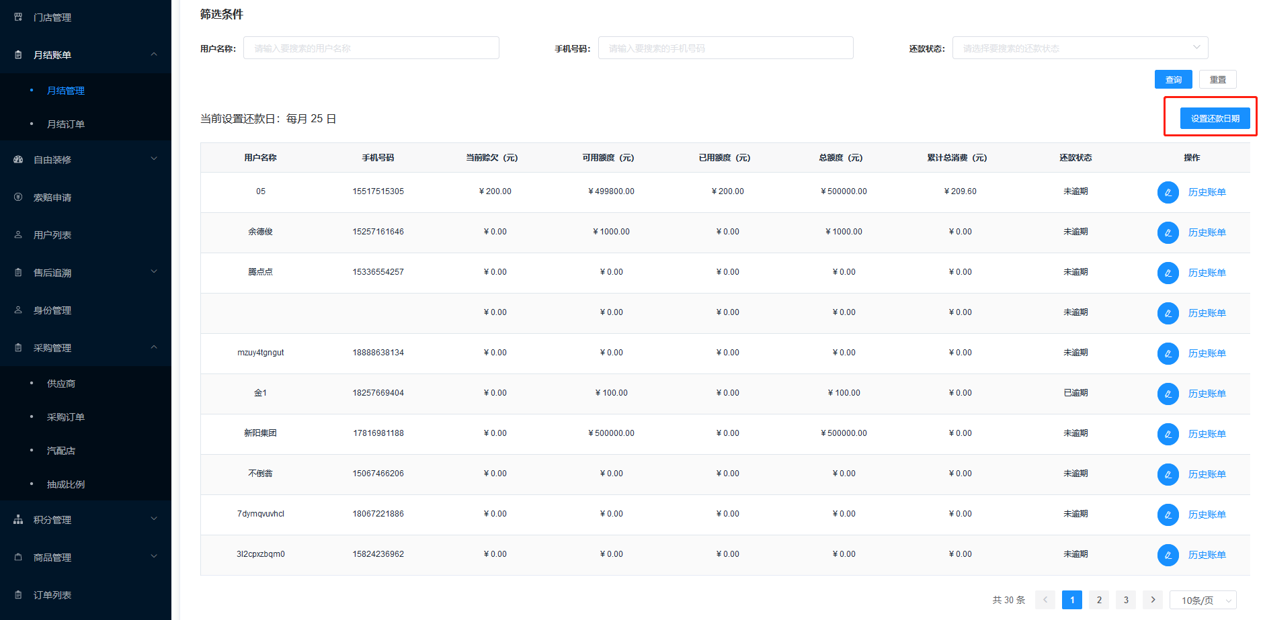Click the 自由装修 palette icon
This screenshot has height=620, width=1261.
pyautogui.click(x=18, y=159)
